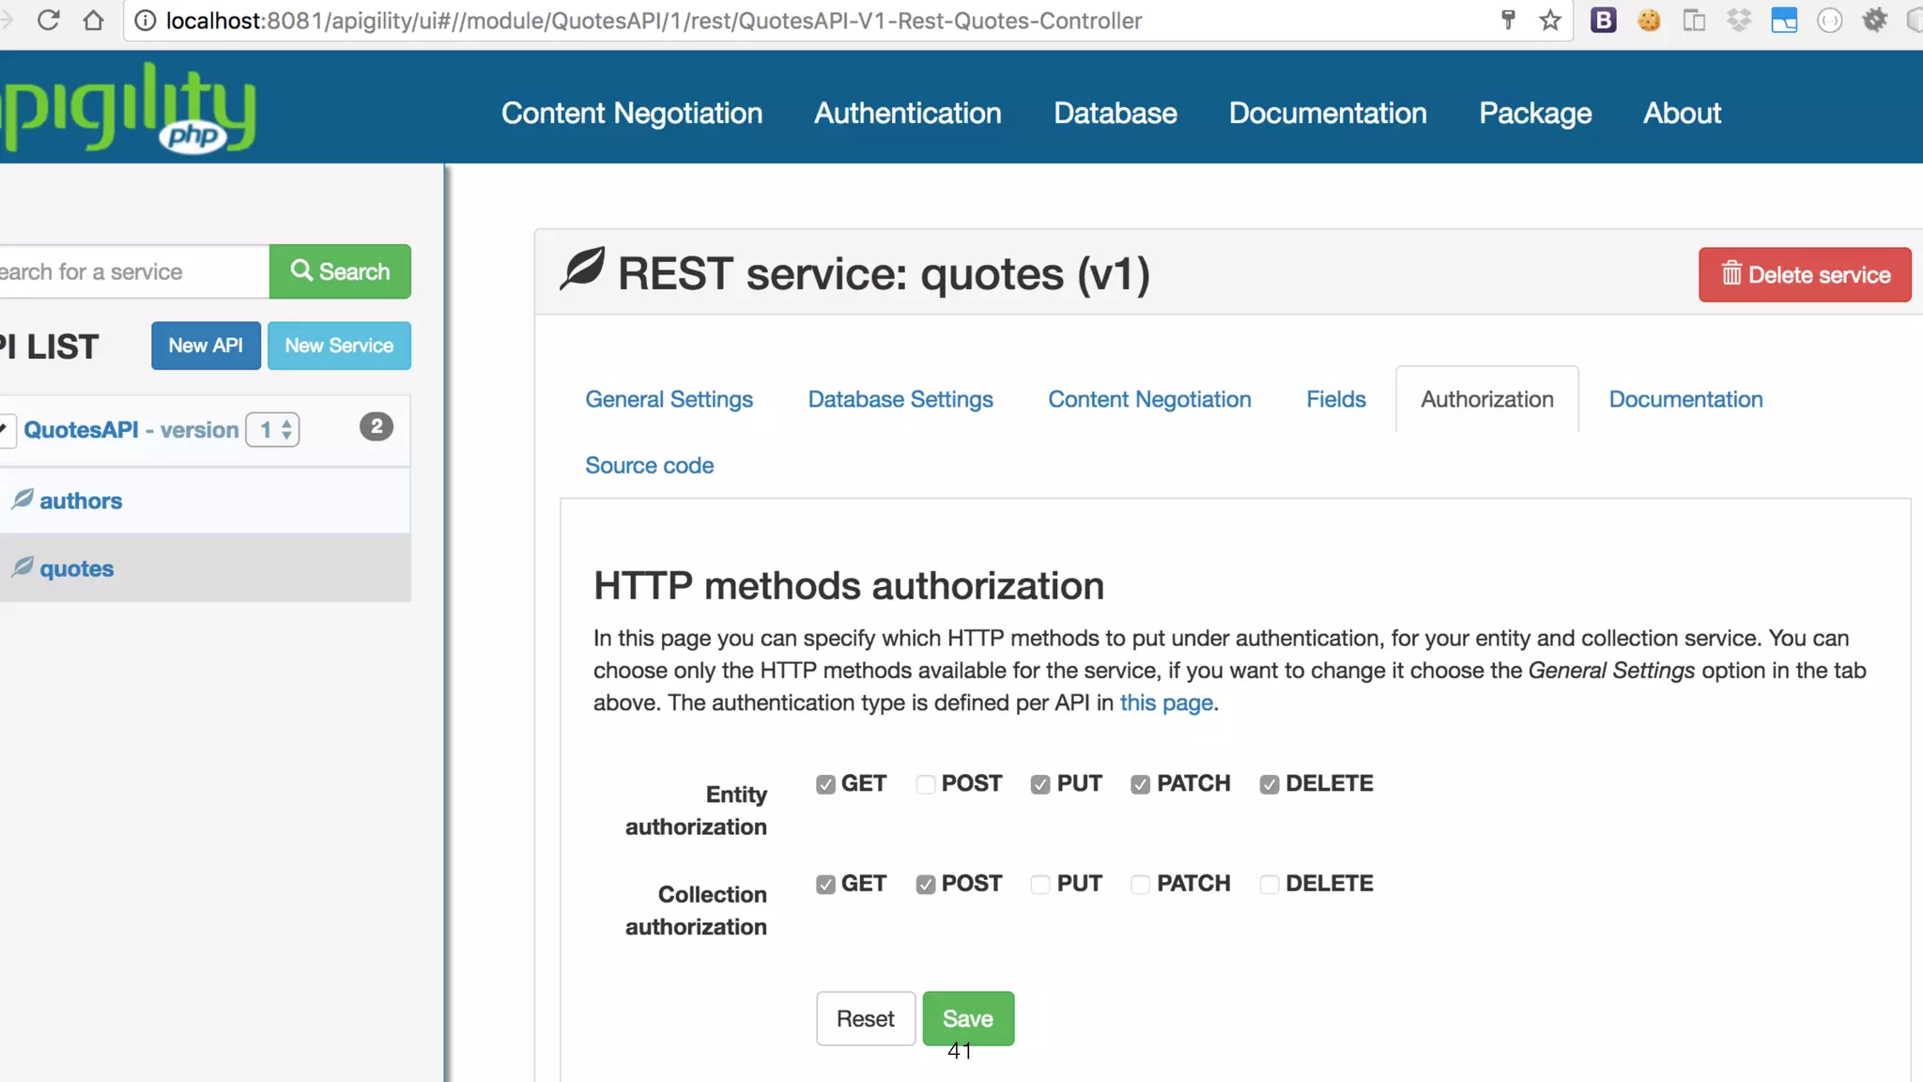The image size is (1923, 1082).
Task: Click the browser reload icon
Action: click(x=49, y=20)
